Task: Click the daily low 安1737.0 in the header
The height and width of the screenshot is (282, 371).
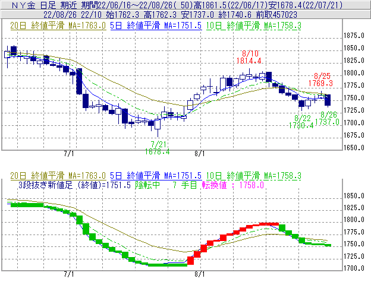Action: (x=197, y=15)
